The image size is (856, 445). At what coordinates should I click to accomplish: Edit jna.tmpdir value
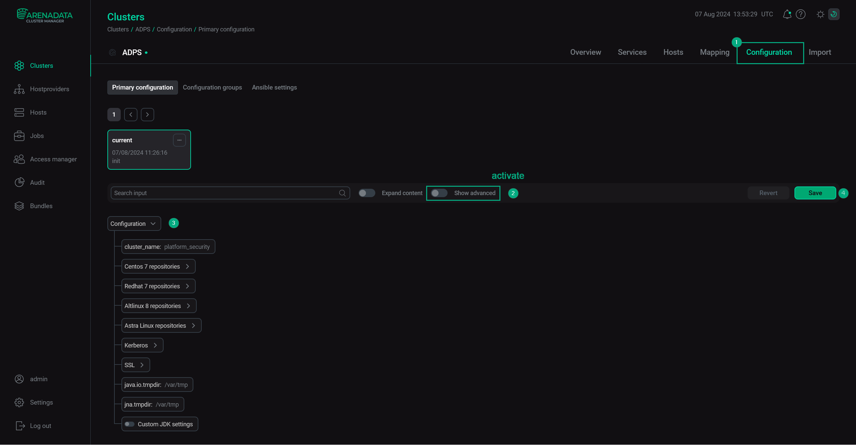point(153,404)
